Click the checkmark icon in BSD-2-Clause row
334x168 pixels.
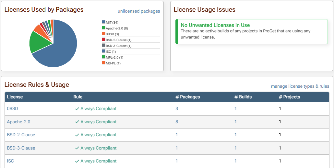pyautogui.click(x=77, y=135)
